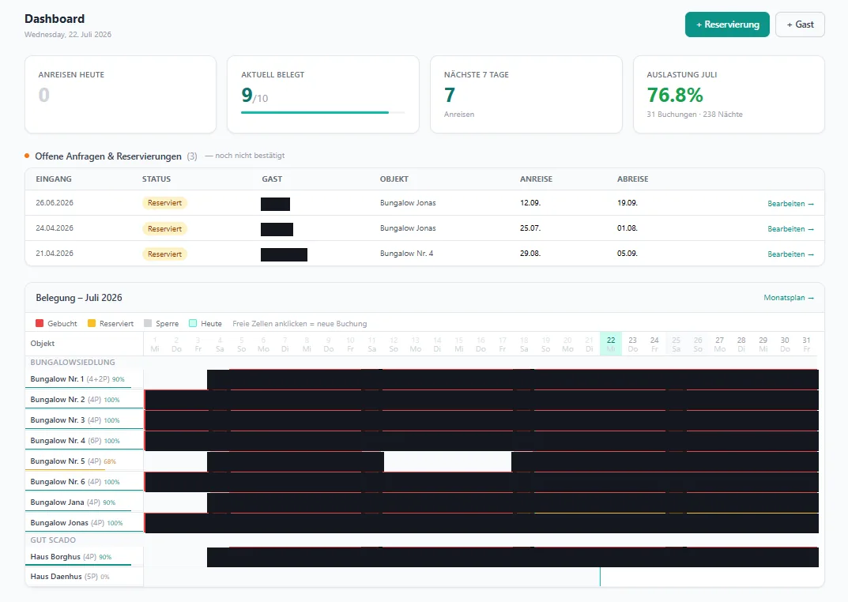848x602 pixels.
Task: Click the + Gast button
Action: [800, 24]
